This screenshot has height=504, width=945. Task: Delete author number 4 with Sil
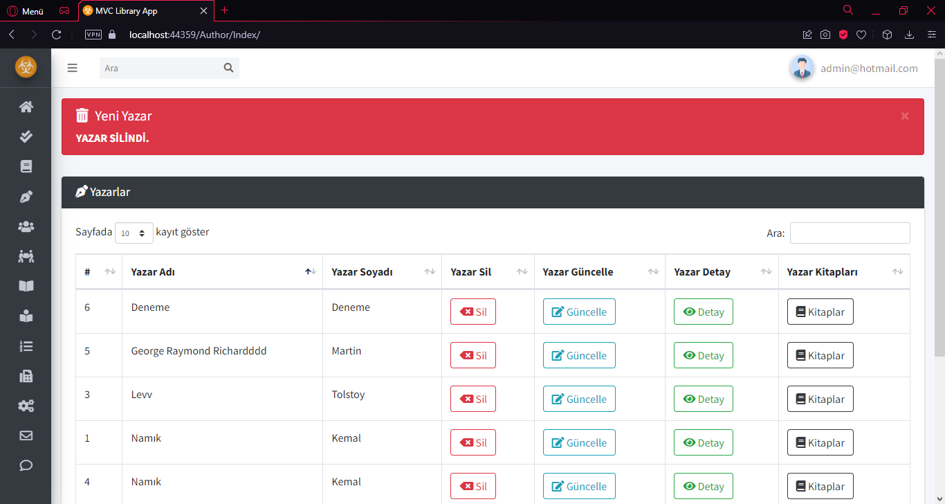click(x=473, y=486)
